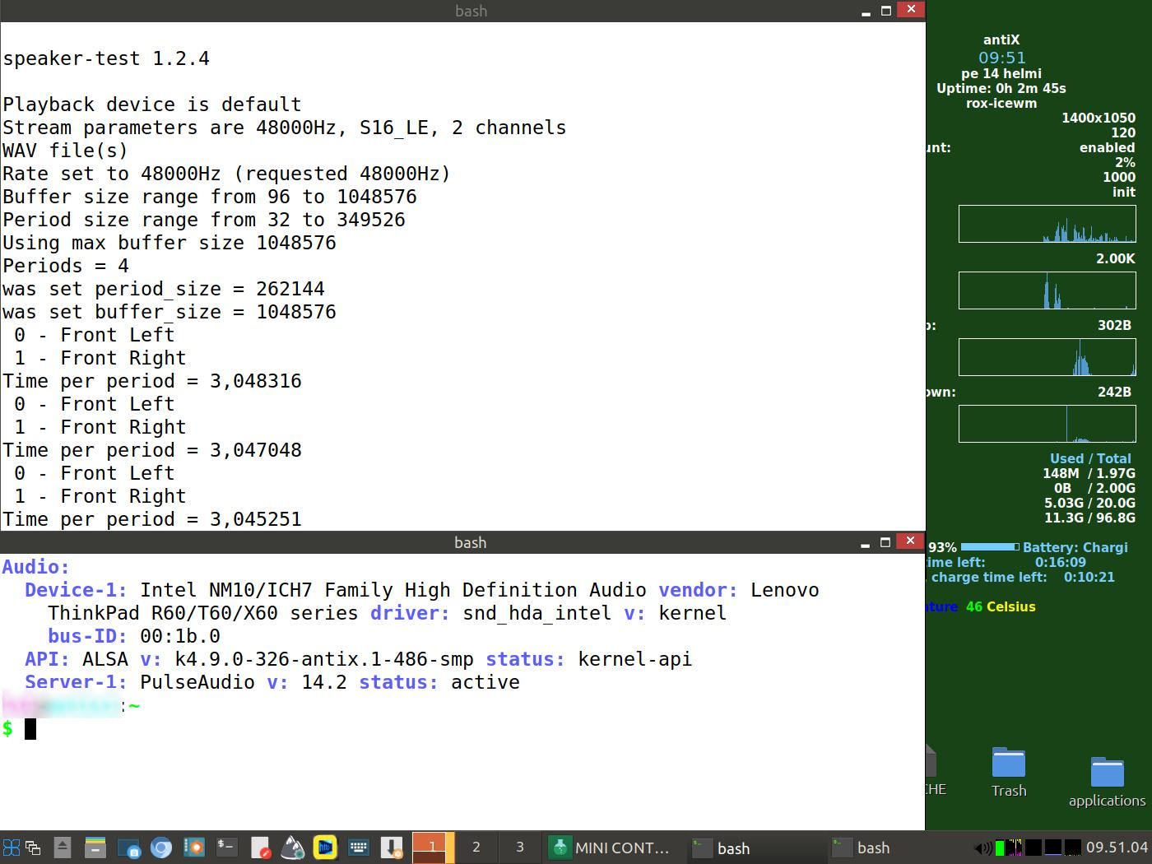This screenshot has height=864, width=1152.
Task: Switch to workspace 2
Action: (476, 847)
